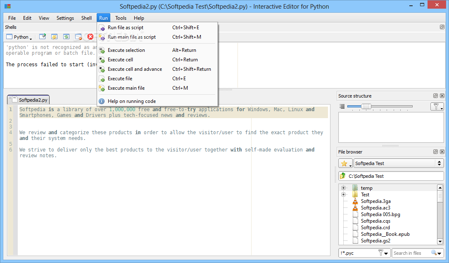
Task: Click the file list scrollbar up arrow
Action: (x=440, y=187)
